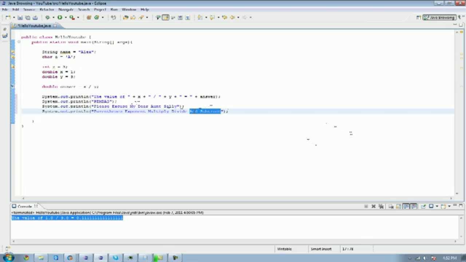The width and height of the screenshot is (466, 262).
Task: Click the Java Browsing perspective button
Action: click(439, 17)
